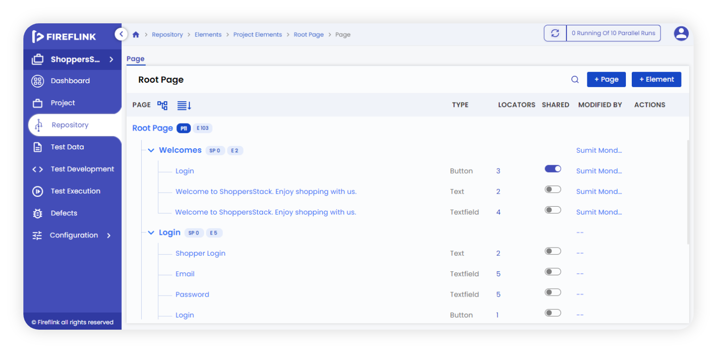Click the Configuration sliders icon

coord(38,235)
